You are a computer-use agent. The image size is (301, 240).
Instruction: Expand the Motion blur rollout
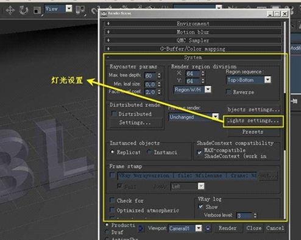[x=193, y=32]
